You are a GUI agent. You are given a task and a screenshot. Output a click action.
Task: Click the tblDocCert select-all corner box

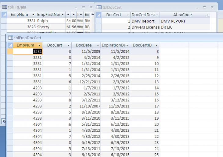pyautogui.click(x=99, y=15)
